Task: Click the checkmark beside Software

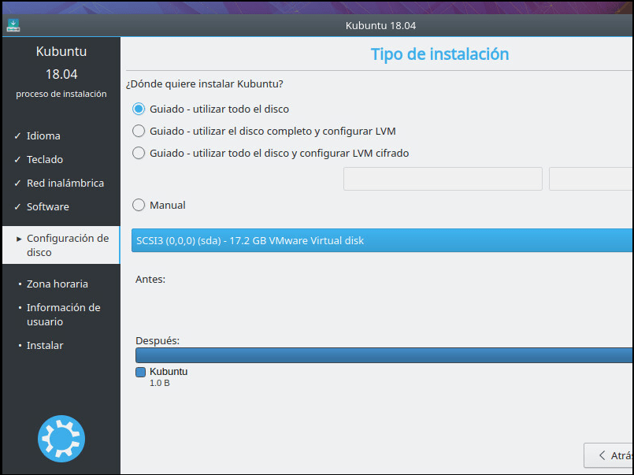Action: point(19,206)
